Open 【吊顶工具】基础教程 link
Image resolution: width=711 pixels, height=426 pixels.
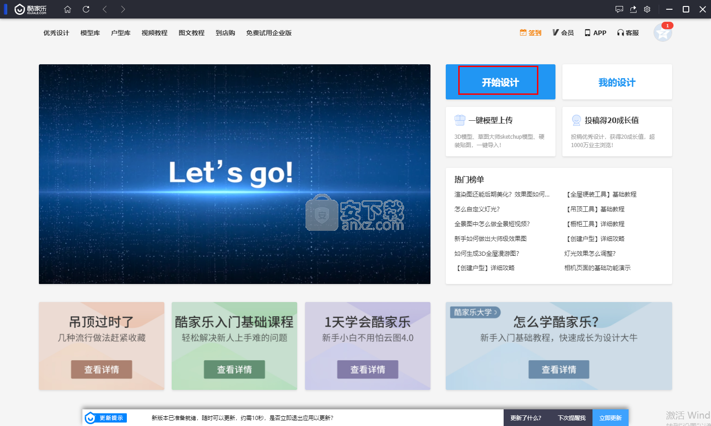point(594,209)
